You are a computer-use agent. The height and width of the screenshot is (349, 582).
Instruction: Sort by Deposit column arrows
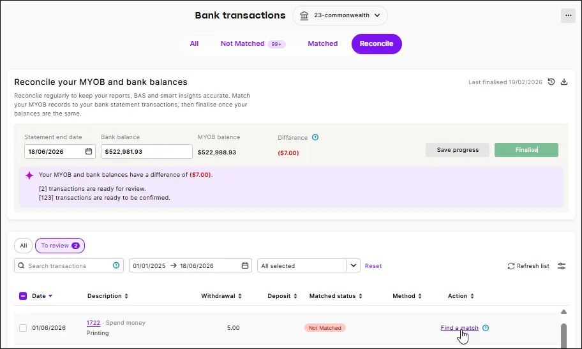tap(295, 296)
